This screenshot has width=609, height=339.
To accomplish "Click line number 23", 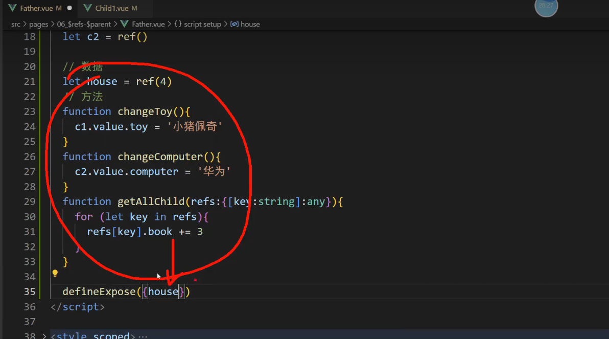I will pyautogui.click(x=30, y=111).
